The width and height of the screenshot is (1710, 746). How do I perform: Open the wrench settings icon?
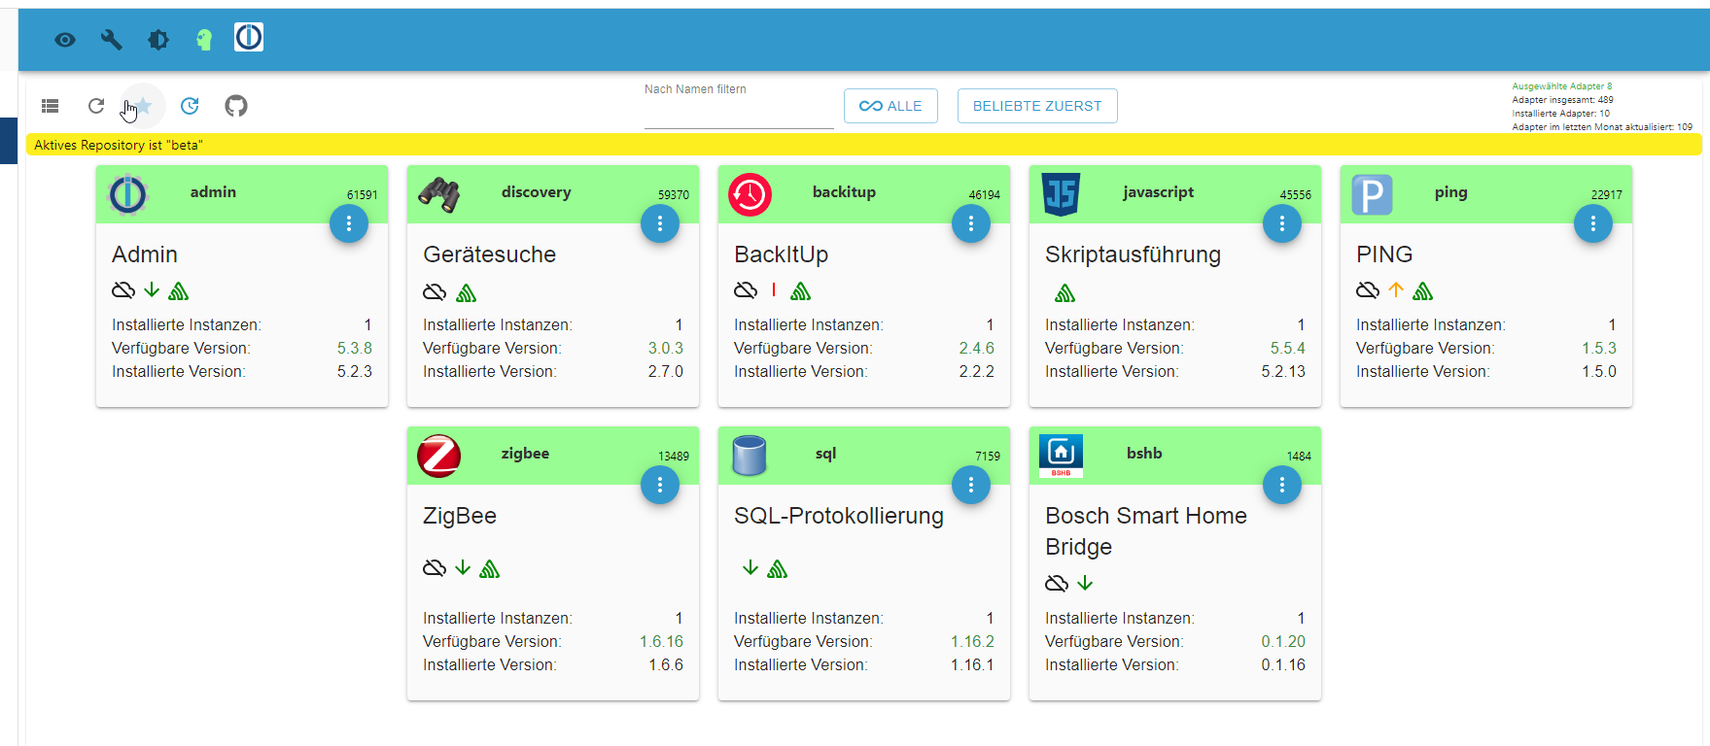(x=112, y=40)
